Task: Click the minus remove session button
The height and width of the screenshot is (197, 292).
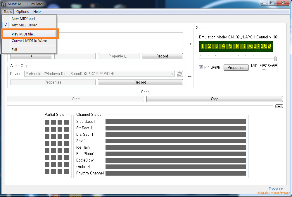Action: (x=75, y=56)
